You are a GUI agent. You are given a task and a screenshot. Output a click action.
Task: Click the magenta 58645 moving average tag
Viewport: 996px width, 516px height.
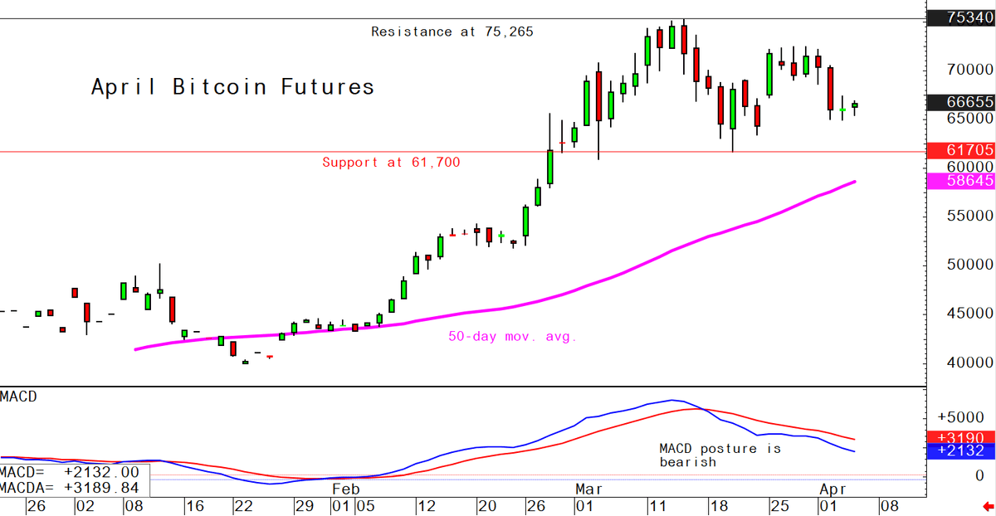pos(962,180)
